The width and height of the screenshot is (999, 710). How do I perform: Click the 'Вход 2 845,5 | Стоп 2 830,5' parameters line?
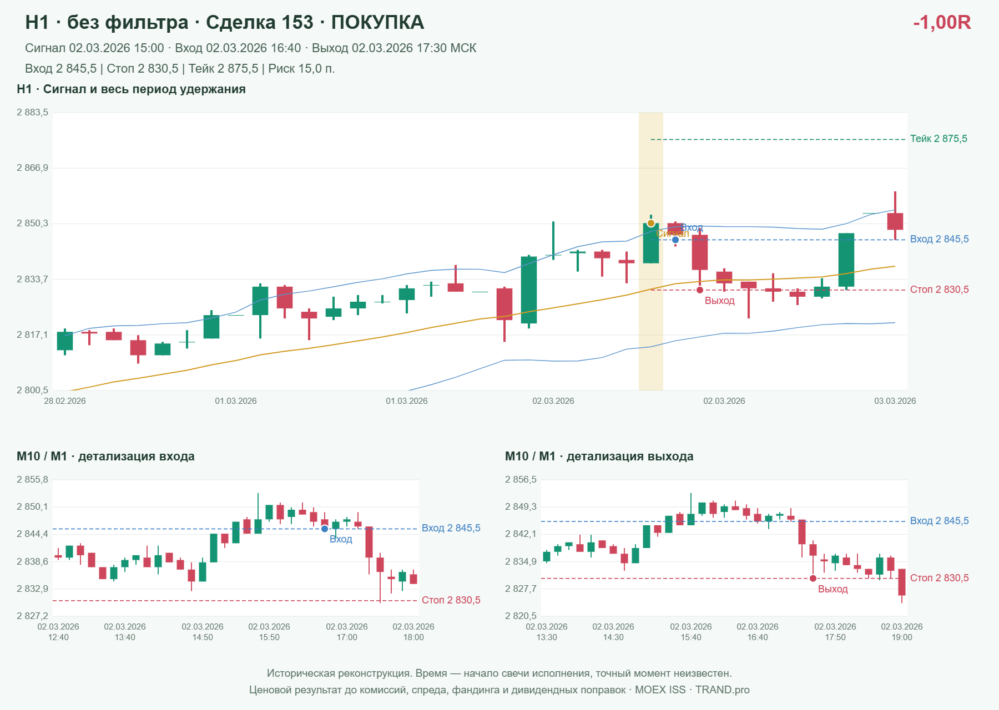pos(180,69)
